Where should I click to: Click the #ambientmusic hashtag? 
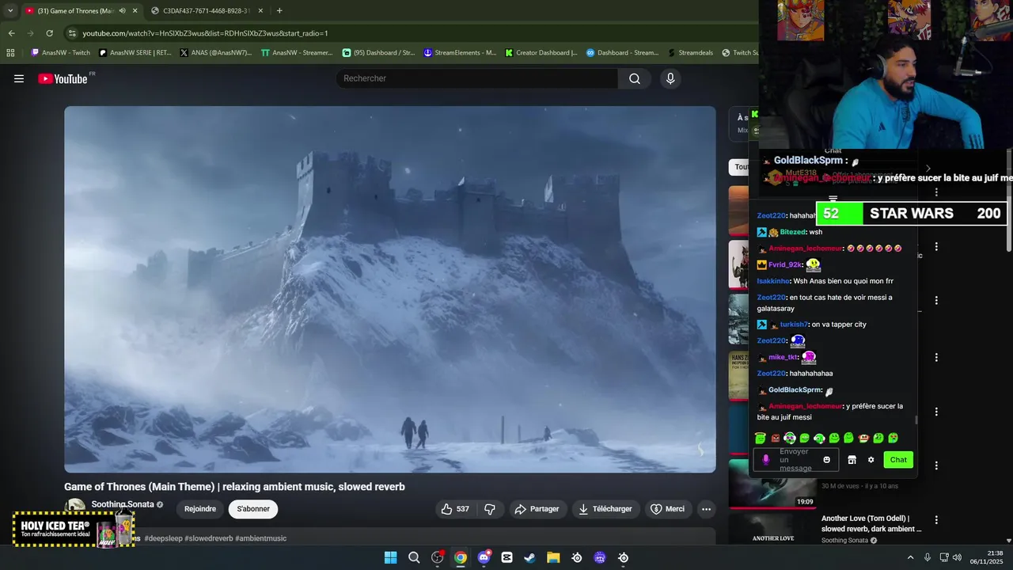(x=261, y=538)
